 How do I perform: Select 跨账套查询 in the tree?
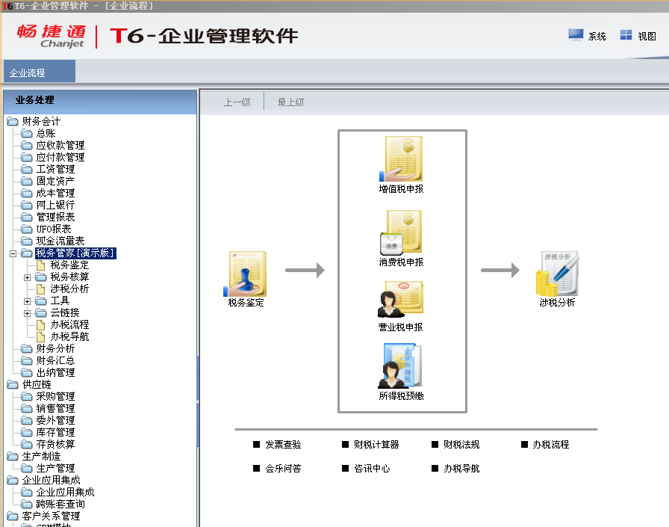tap(60, 505)
